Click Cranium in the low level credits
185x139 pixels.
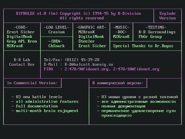[57, 32]
